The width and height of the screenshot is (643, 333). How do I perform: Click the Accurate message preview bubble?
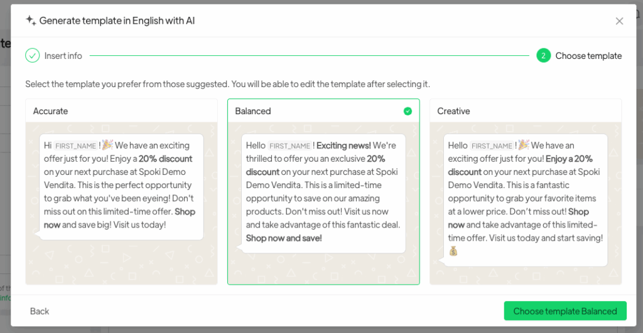(x=121, y=186)
